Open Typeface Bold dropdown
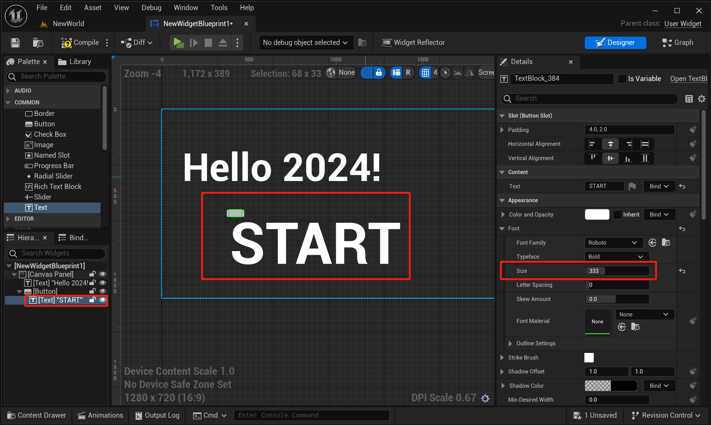The width and height of the screenshot is (711, 425). coord(617,257)
